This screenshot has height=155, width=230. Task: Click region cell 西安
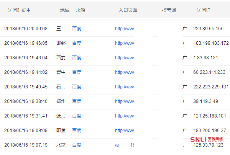coord(61,58)
